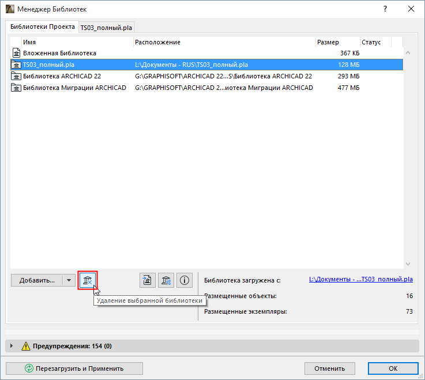This screenshot has width=425, height=380.
Task: Click the TS03_полный.pla row library icon
Action: pyautogui.click(x=16, y=65)
